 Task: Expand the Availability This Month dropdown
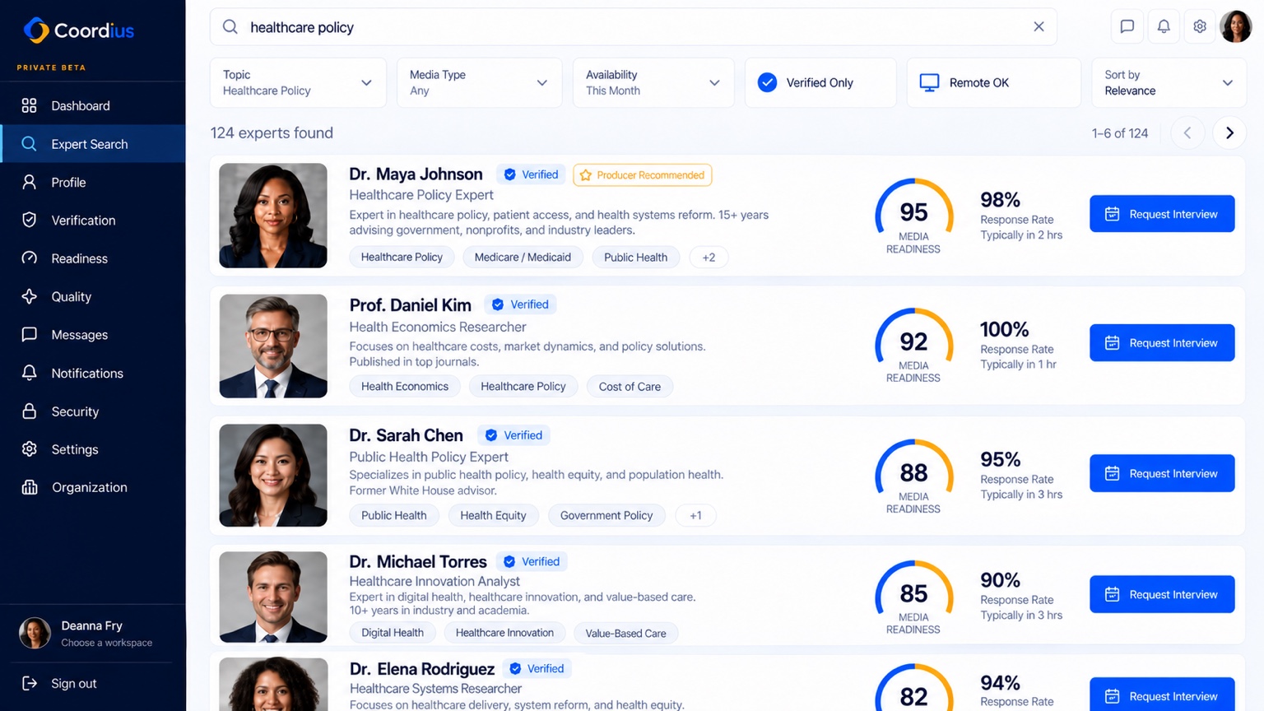[x=653, y=82]
